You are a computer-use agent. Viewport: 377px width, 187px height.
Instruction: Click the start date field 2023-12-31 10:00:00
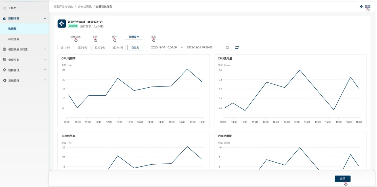[x=164, y=47]
